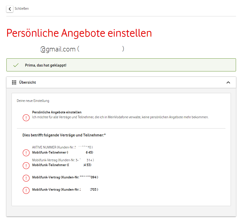The width and height of the screenshot is (246, 224).
Task: Select the Persönliche Angebote einstellen heading
Action: click(x=79, y=33)
